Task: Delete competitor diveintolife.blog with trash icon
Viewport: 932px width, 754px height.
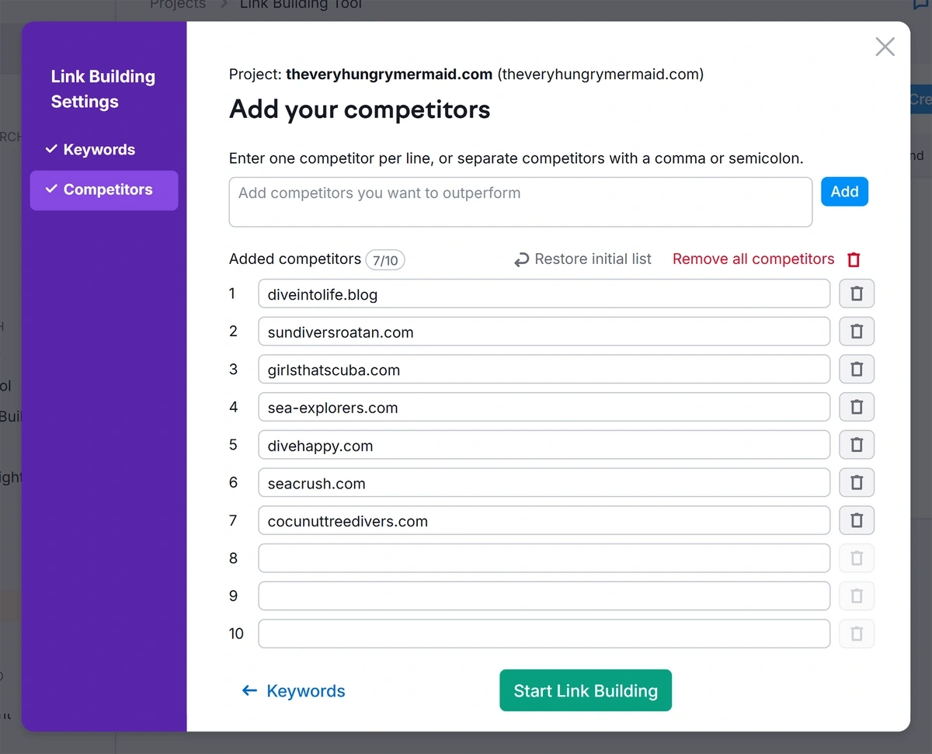Action: point(857,294)
